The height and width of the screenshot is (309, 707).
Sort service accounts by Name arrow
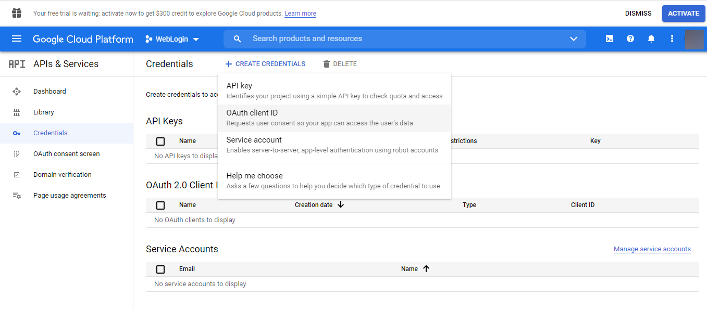click(426, 268)
